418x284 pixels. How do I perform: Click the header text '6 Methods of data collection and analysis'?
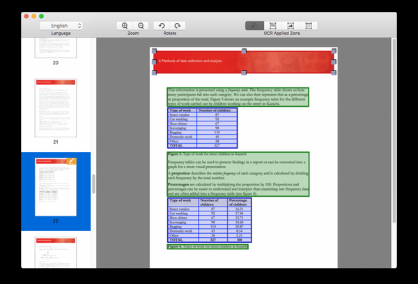click(190, 61)
